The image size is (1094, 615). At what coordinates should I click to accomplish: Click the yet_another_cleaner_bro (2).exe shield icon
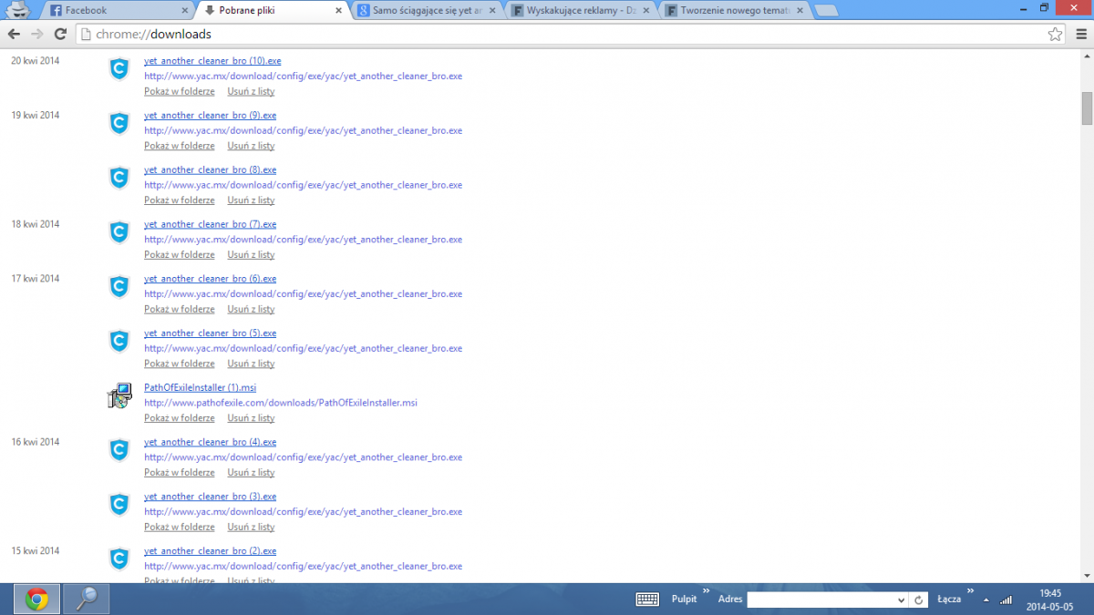point(119,559)
